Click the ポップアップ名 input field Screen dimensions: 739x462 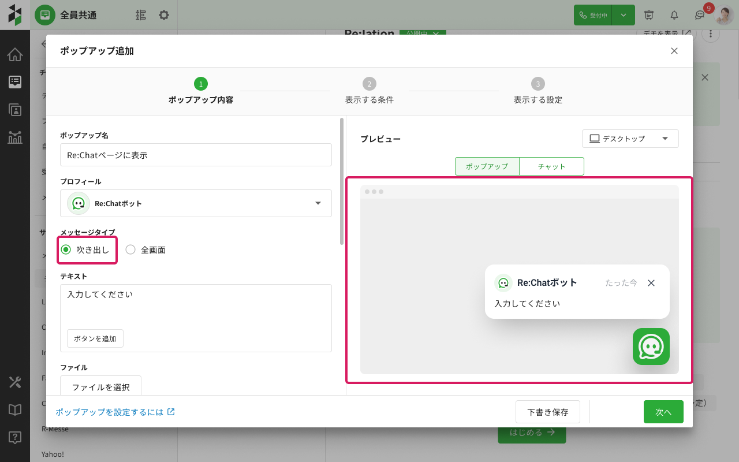[196, 155]
